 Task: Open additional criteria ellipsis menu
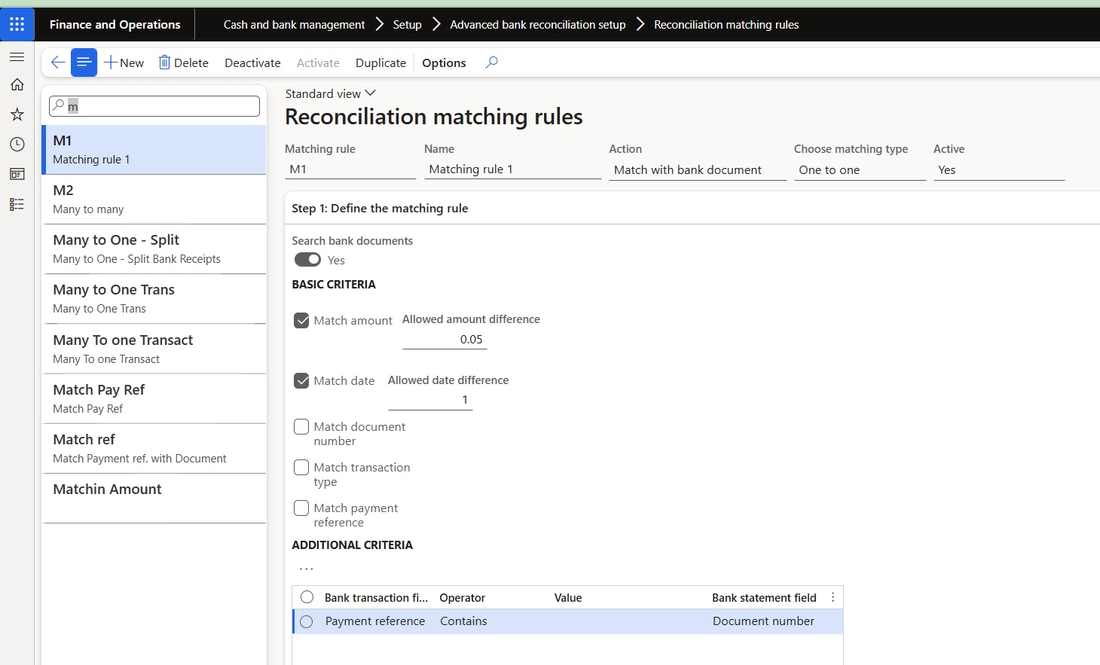click(x=306, y=569)
